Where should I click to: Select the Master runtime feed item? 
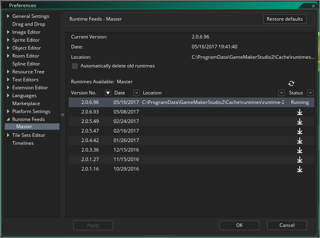click(32, 127)
